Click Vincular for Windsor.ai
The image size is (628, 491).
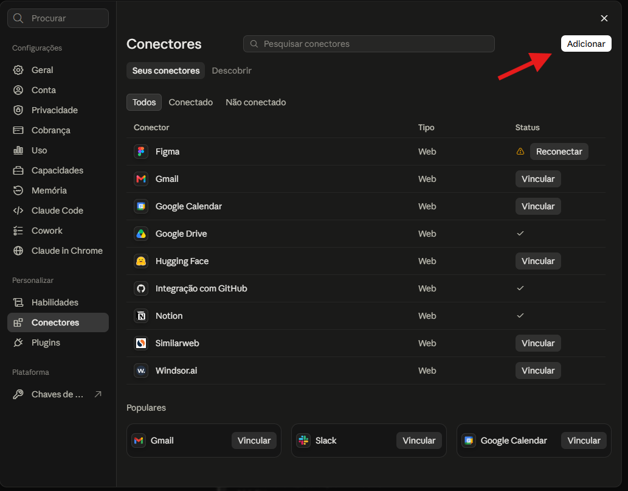(x=538, y=371)
